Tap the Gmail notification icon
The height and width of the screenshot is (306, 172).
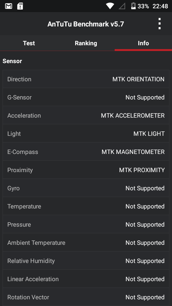click(x=9, y=6)
